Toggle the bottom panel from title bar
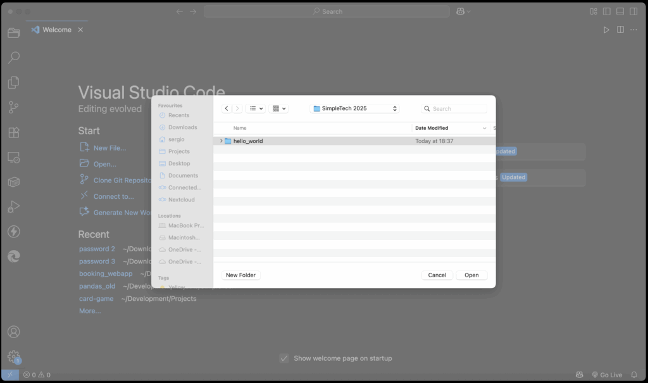This screenshot has width=648, height=383. click(620, 11)
